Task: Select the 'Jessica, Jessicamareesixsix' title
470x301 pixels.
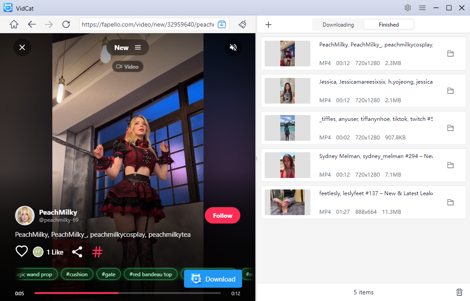Action: coord(376,82)
